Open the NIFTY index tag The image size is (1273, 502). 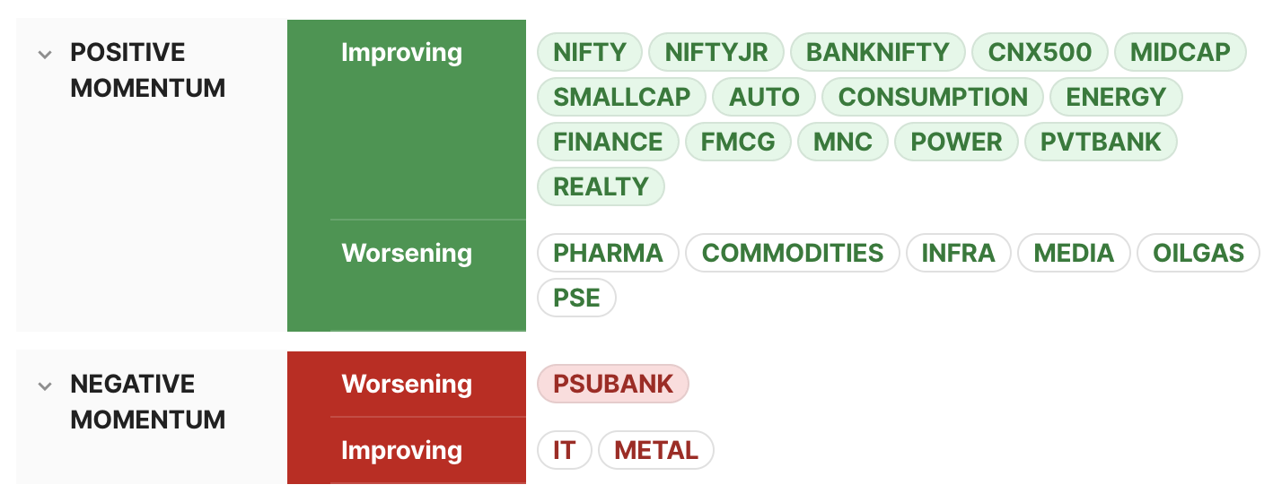pyautogui.click(x=590, y=52)
